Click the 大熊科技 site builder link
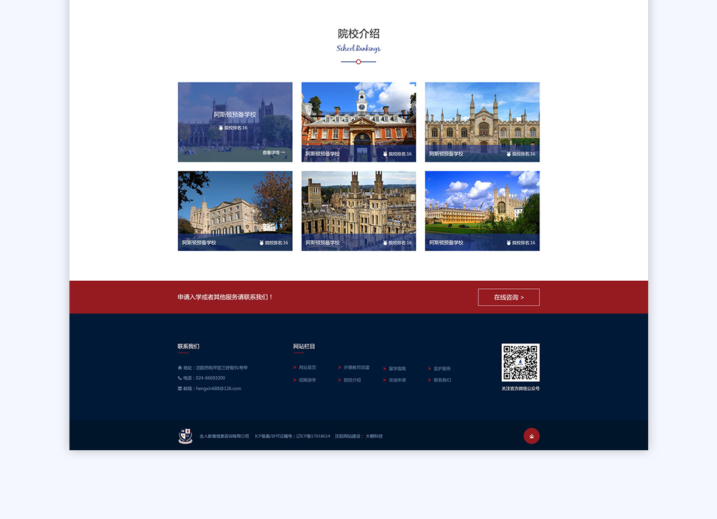Viewport: 717px width, 519px height. pos(374,436)
